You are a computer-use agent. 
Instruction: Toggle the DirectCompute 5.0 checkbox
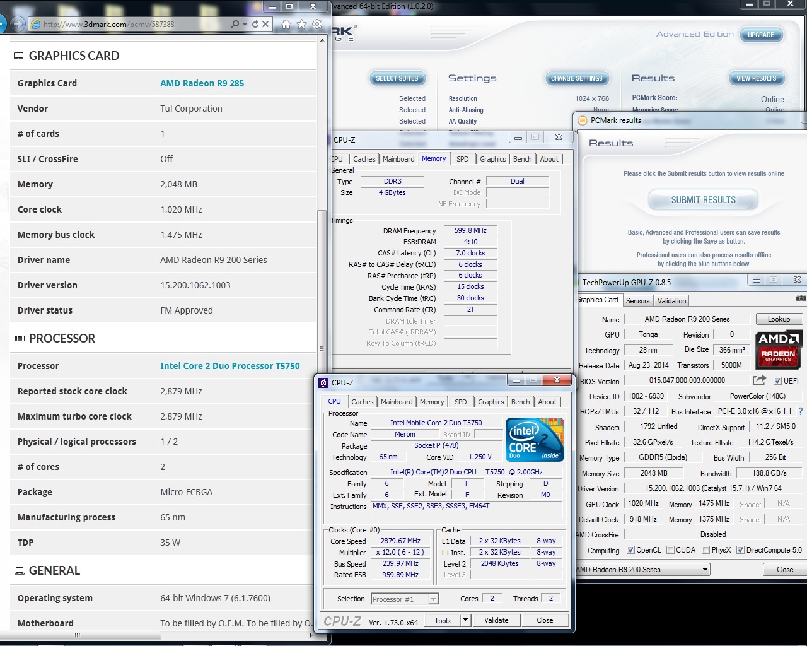coord(741,550)
